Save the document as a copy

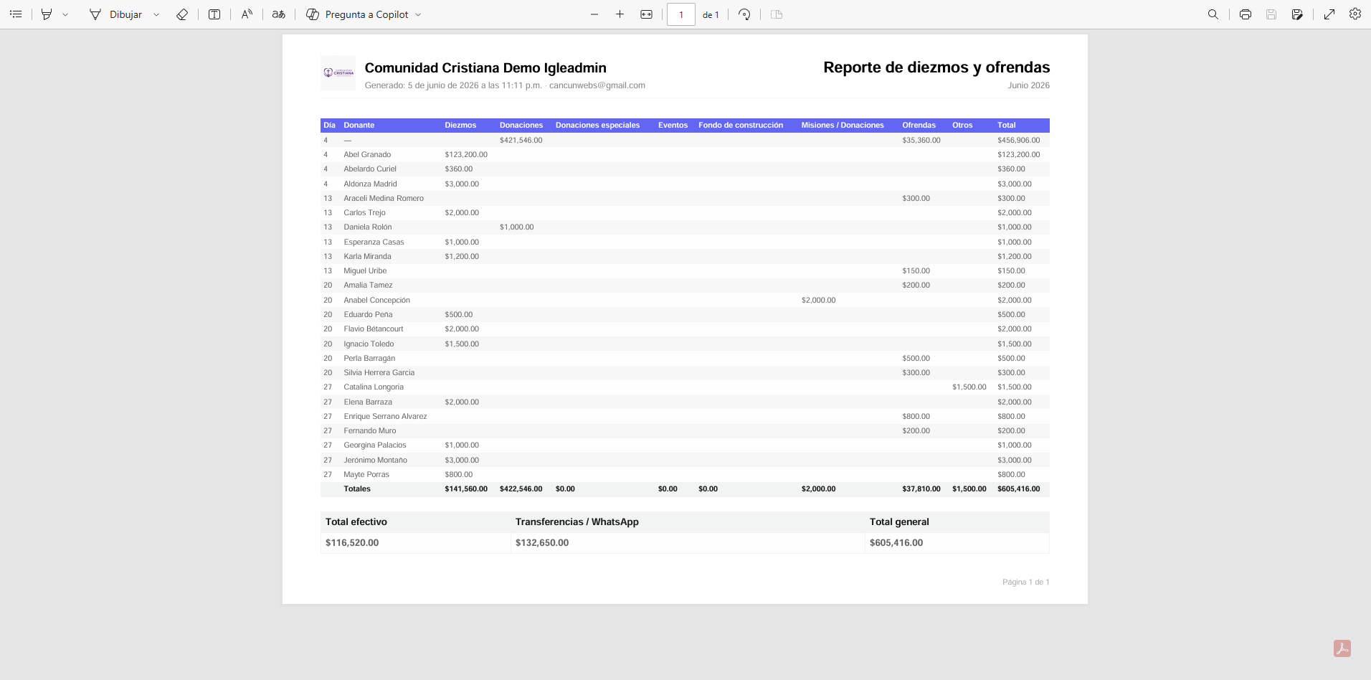coord(1297,14)
